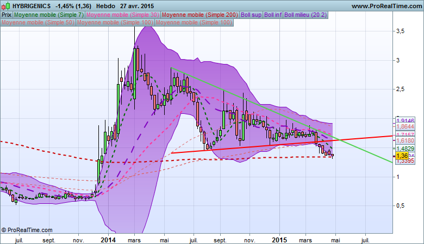Image resolution: width=424 pixels, height=244 pixels.
Task: Click the 2014 year marker on timeline
Action: click(108, 239)
